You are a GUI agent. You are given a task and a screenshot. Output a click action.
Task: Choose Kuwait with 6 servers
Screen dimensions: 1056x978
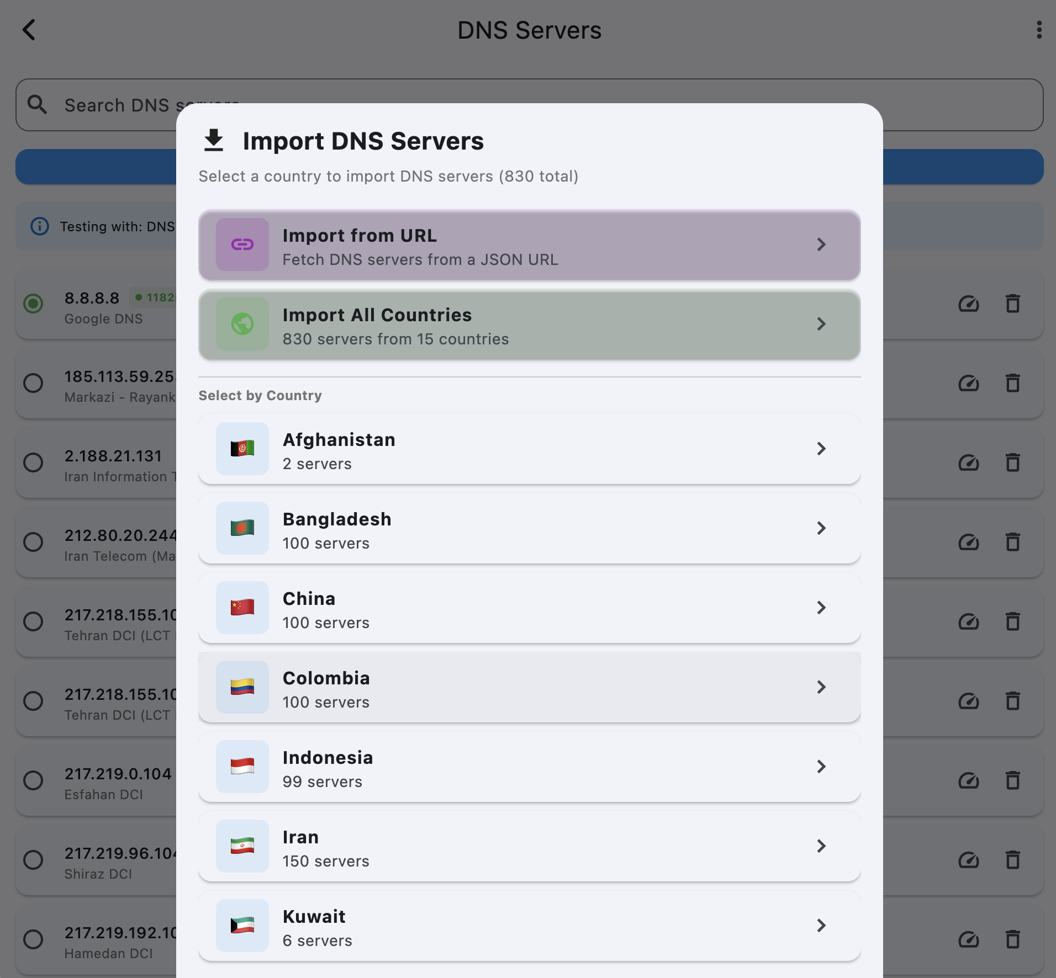(x=529, y=926)
